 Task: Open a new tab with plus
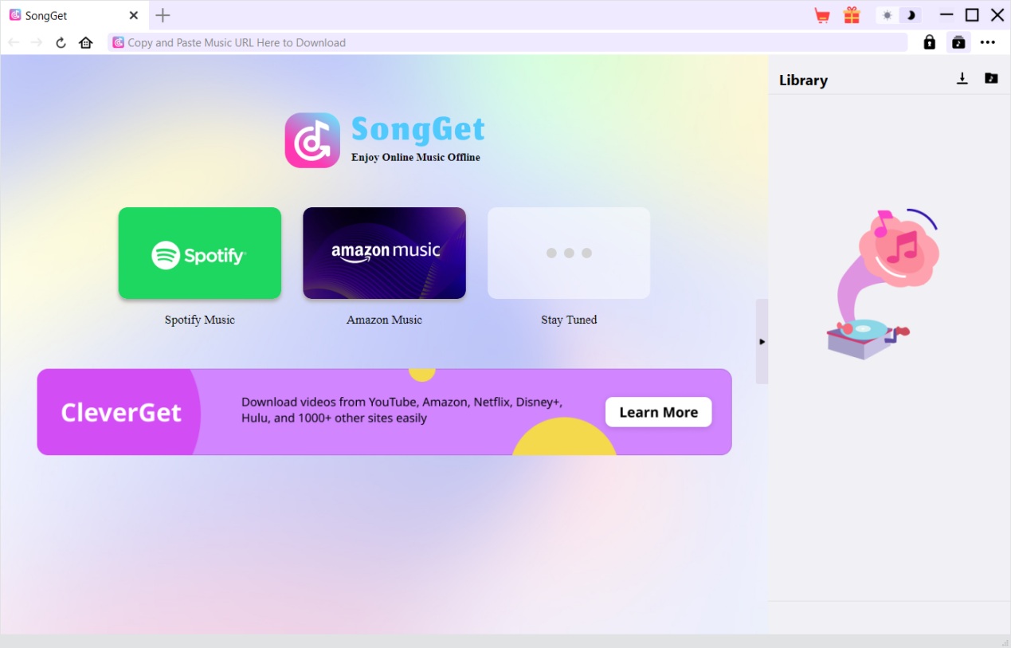tap(163, 15)
